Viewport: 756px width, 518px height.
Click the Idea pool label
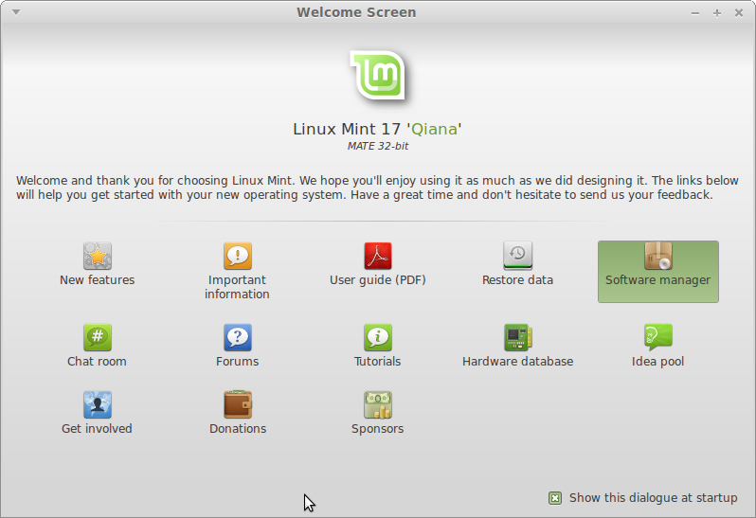click(x=658, y=362)
